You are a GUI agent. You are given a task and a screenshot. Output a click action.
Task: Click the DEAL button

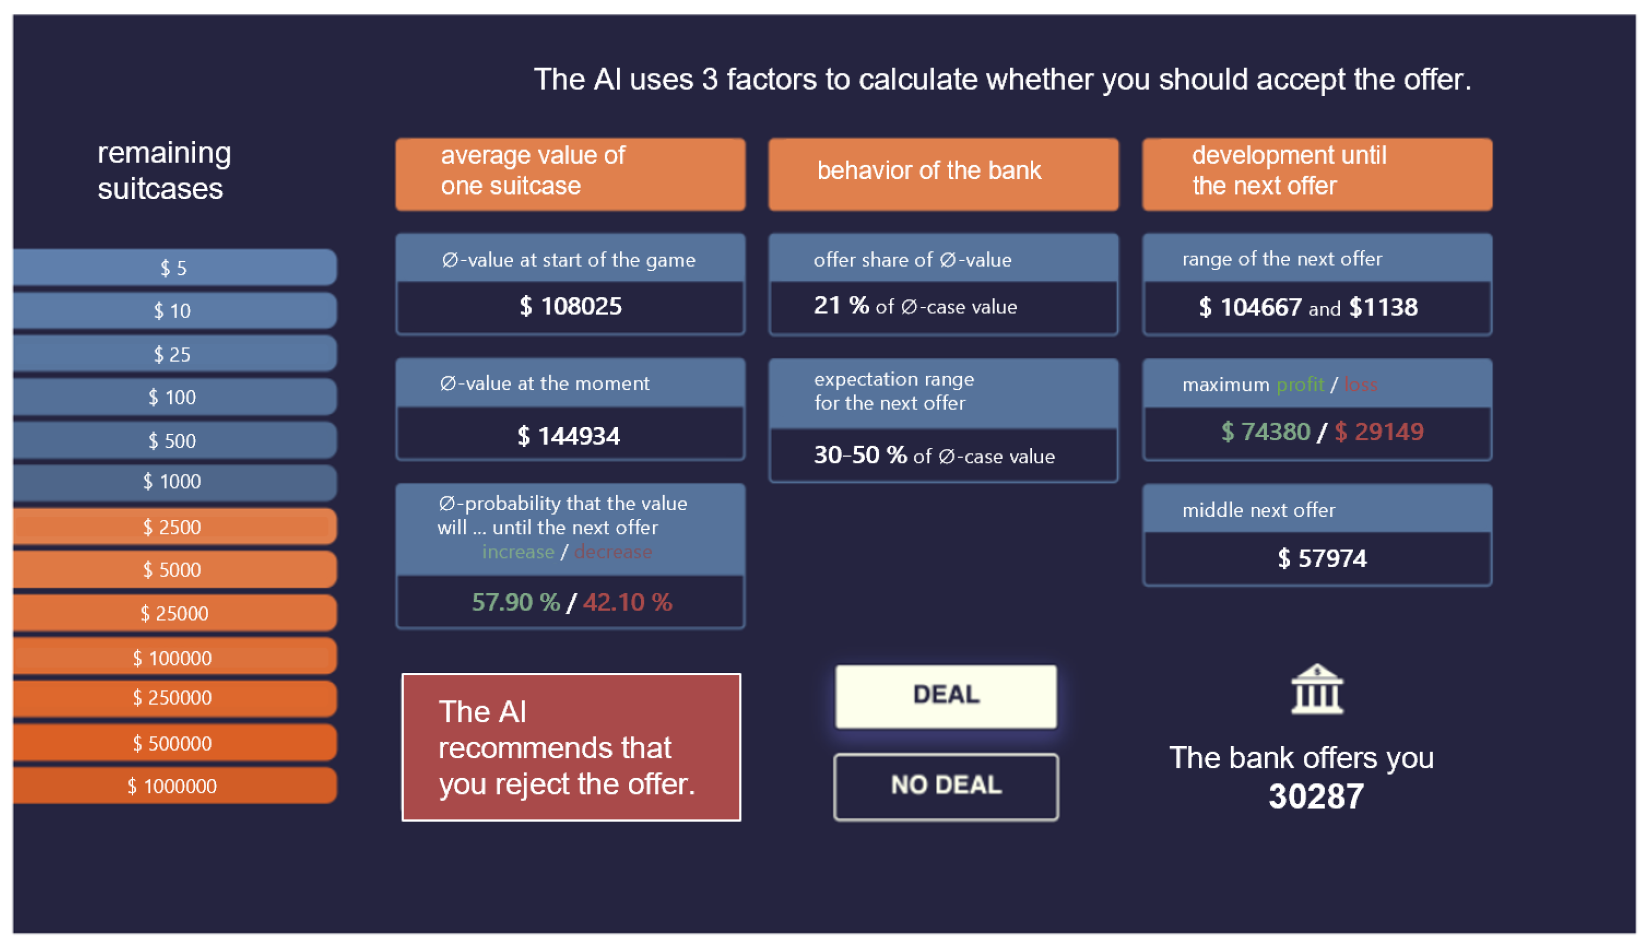(x=945, y=695)
